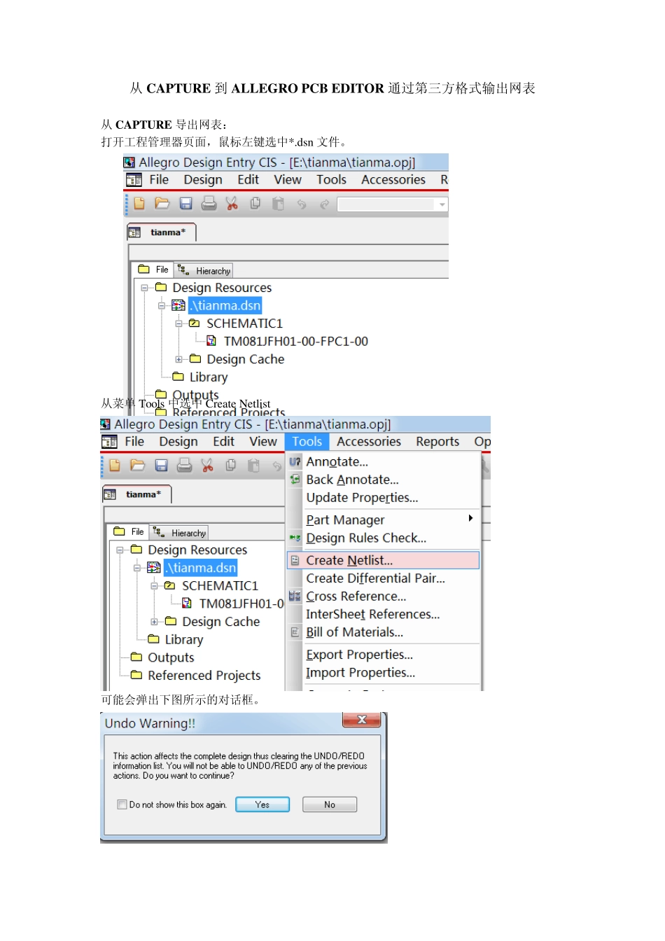Collapse SCHEMATIC1 in window with Tools menu
Screen dimensions: 665x941
(x=154, y=586)
